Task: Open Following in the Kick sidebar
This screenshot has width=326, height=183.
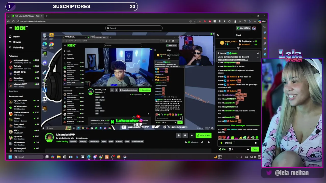Action: (16, 48)
